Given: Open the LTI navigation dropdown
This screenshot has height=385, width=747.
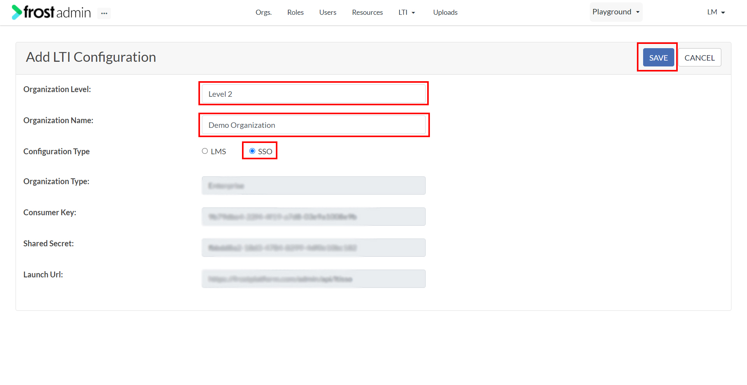Looking at the screenshot, I should coord(406,12).
